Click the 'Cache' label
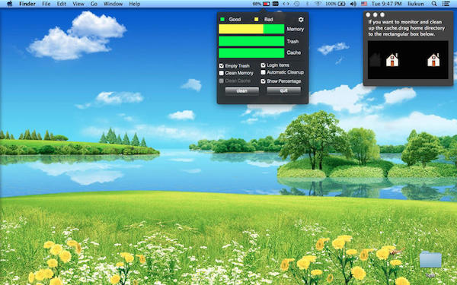 (294, 52)
